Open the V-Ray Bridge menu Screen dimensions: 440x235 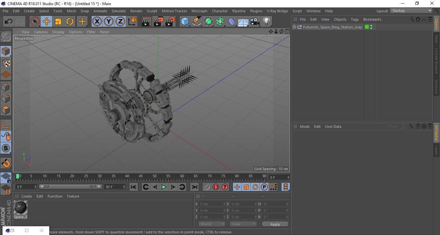pos(277,11)
